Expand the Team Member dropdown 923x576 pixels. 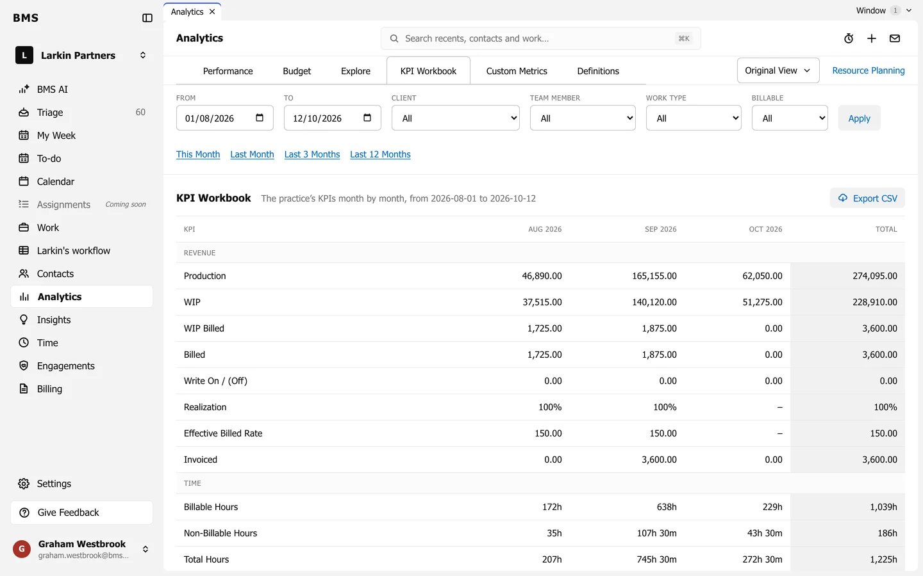583,118
